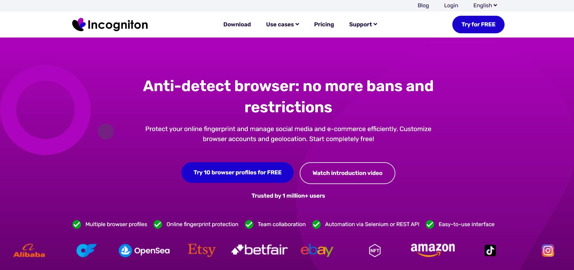The height and width of the screenshot is (270, 574).
Task: Open the Pricing page
Action: click(x=324, y=25)
